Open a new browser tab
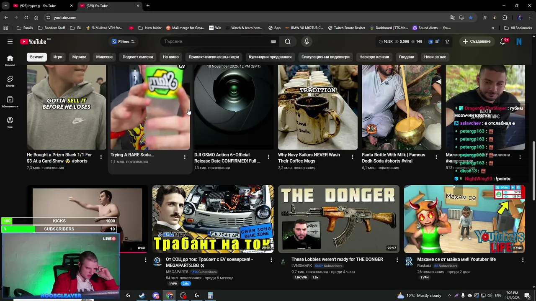The image size is (536, 301). (x=148, y=6)
